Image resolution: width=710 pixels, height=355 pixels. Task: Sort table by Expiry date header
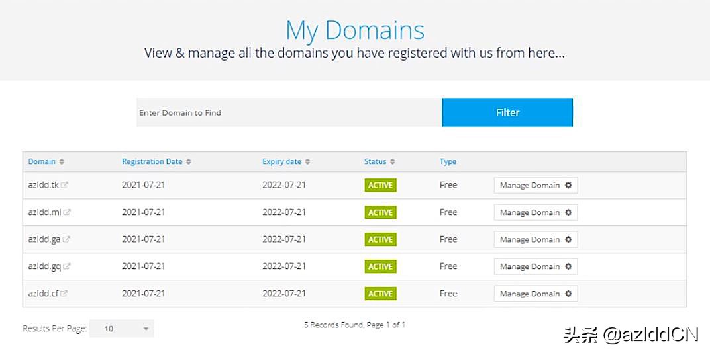pos(281,161)
